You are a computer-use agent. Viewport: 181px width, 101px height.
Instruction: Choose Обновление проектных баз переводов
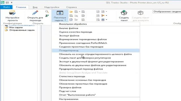coord(96,84)
